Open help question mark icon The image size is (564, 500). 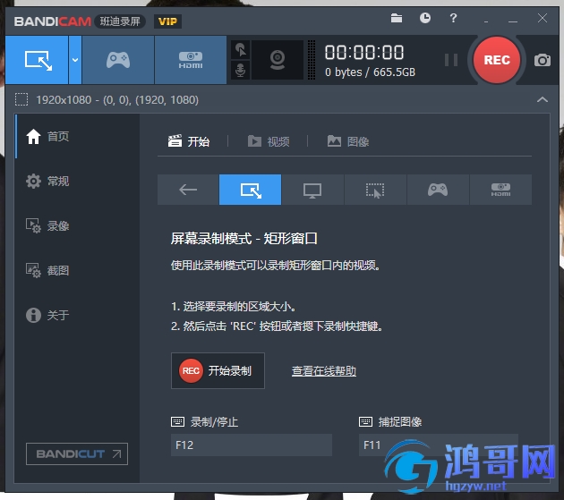[453, 18]
